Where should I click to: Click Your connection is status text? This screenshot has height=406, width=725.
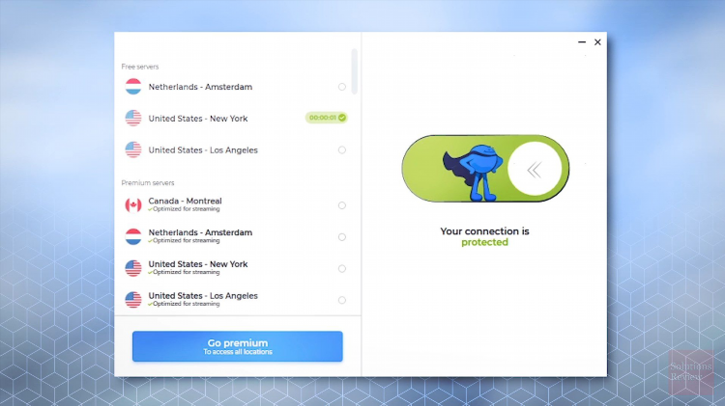(x=484, y=231)
